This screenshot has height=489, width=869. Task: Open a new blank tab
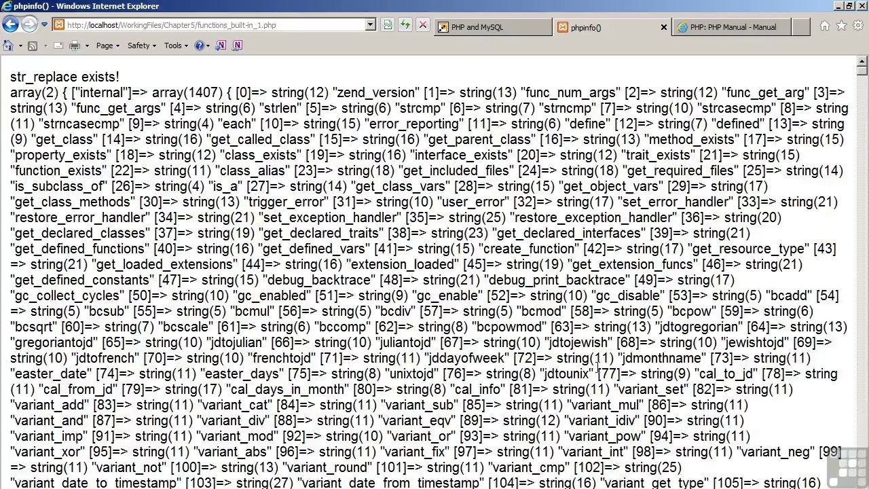(x=801, y=27)
